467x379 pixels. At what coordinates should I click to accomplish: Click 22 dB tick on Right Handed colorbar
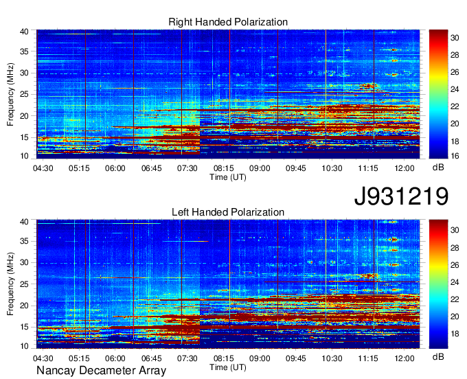click(455, 106)
